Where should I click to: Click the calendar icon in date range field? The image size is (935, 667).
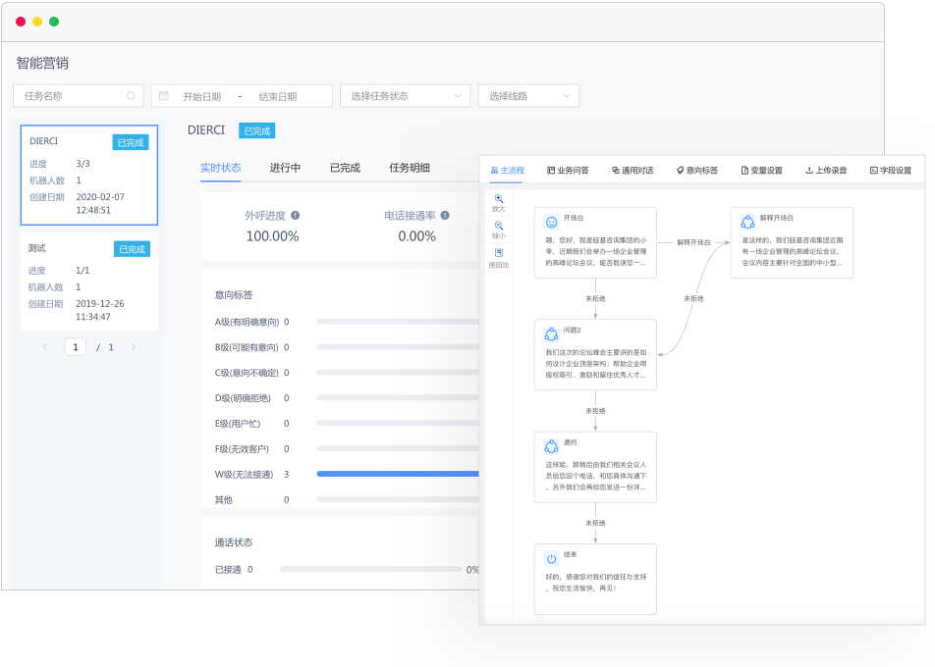[x=164, y=96]
